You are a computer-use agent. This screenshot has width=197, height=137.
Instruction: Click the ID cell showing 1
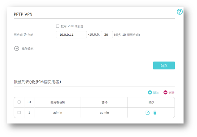(29, 113)
